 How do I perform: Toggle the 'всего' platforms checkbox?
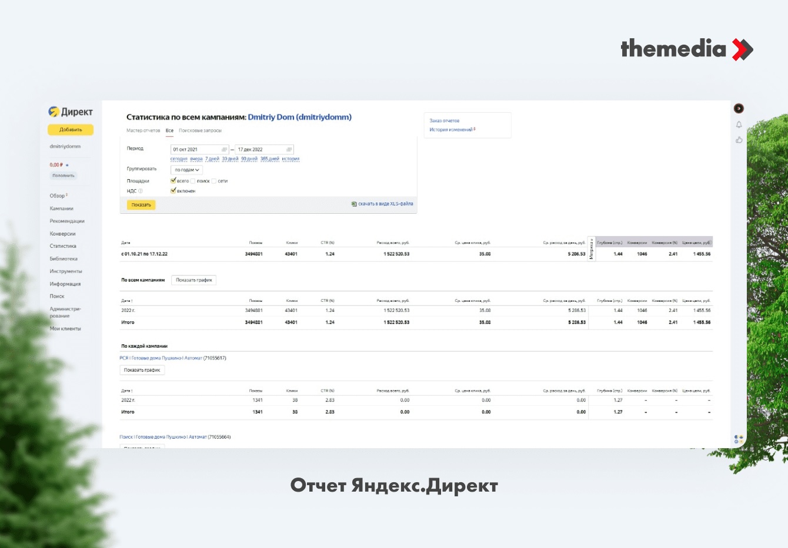(x=173, y=181)
